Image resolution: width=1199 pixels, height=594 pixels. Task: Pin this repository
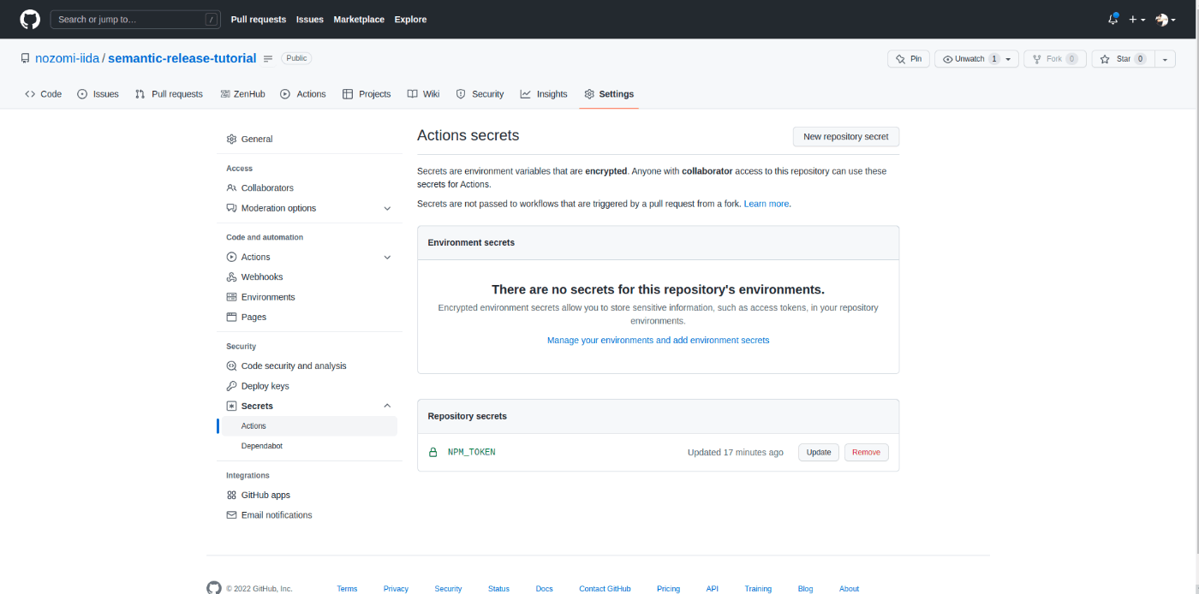(909, 59)
